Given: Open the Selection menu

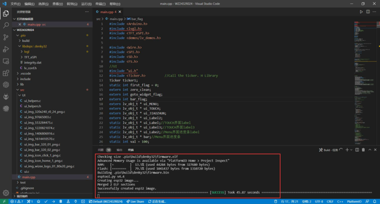Looking at the screenshot, I should point(43,4).
